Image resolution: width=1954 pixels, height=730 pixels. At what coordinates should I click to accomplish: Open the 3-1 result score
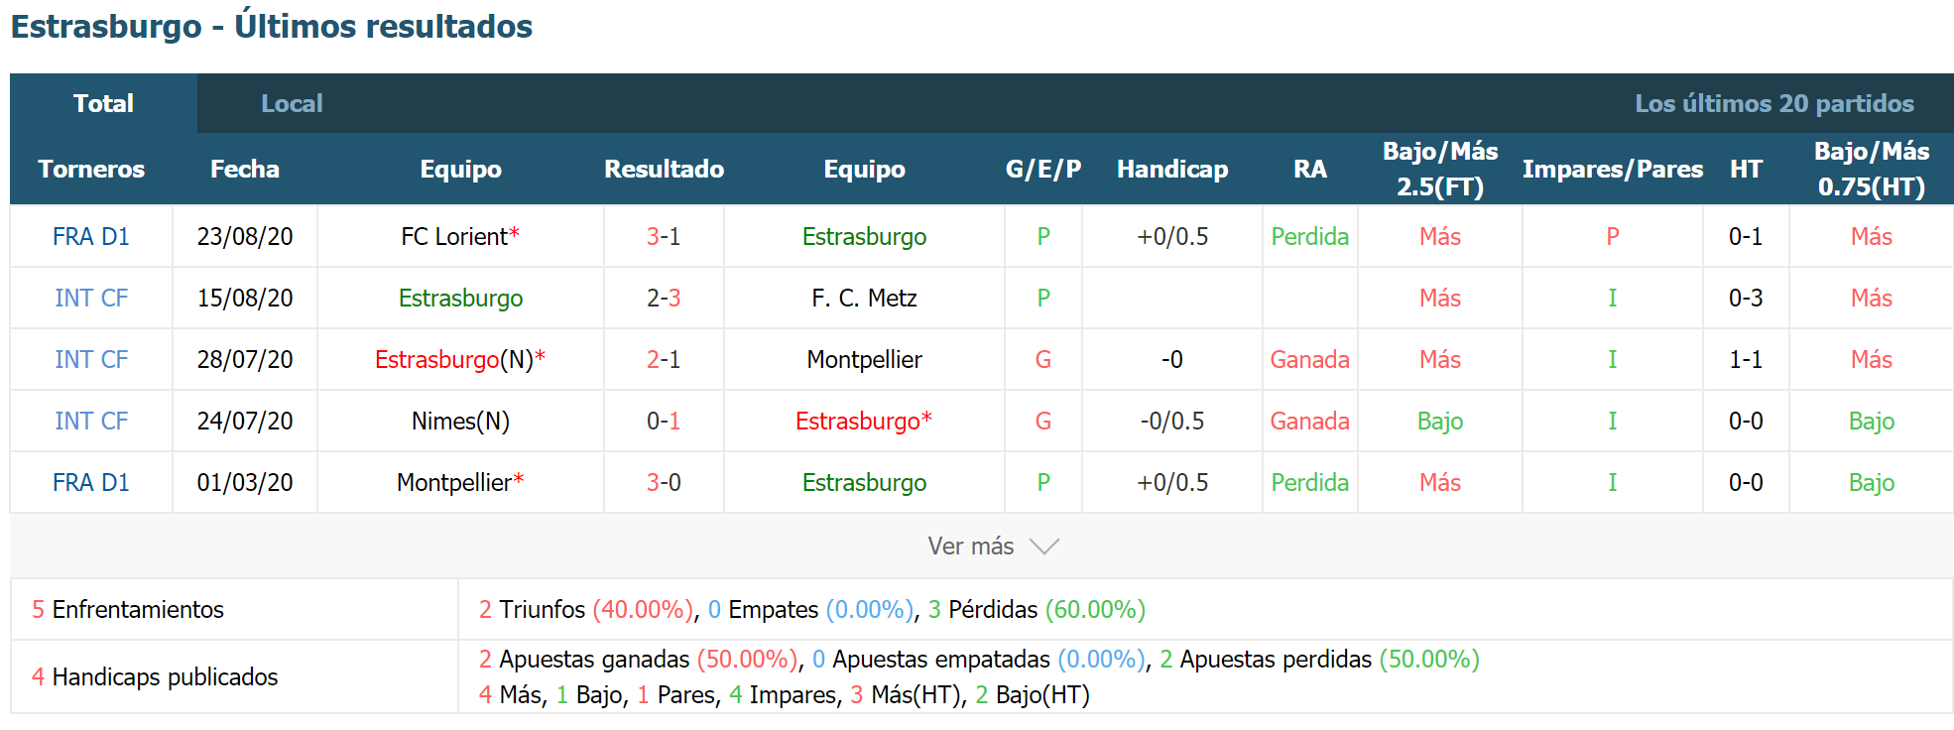click(664, 236)
